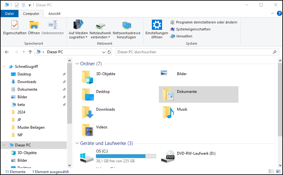The image size is (283, 175).
Task: Select Dokumente in Schnellzugriff
Action: [27, 89]
